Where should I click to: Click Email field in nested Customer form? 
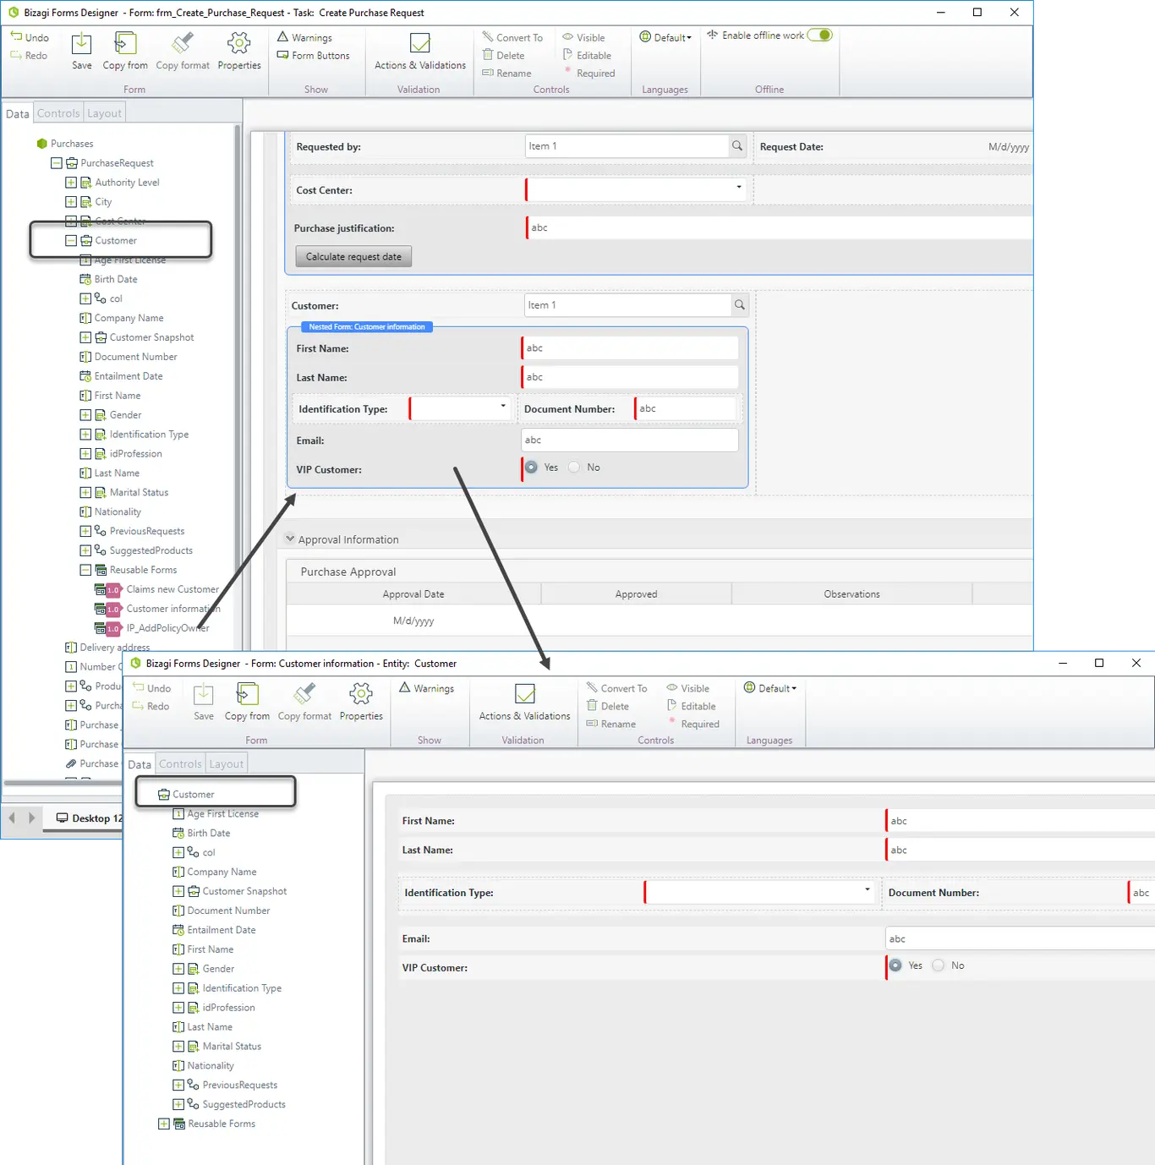point(630,440)
